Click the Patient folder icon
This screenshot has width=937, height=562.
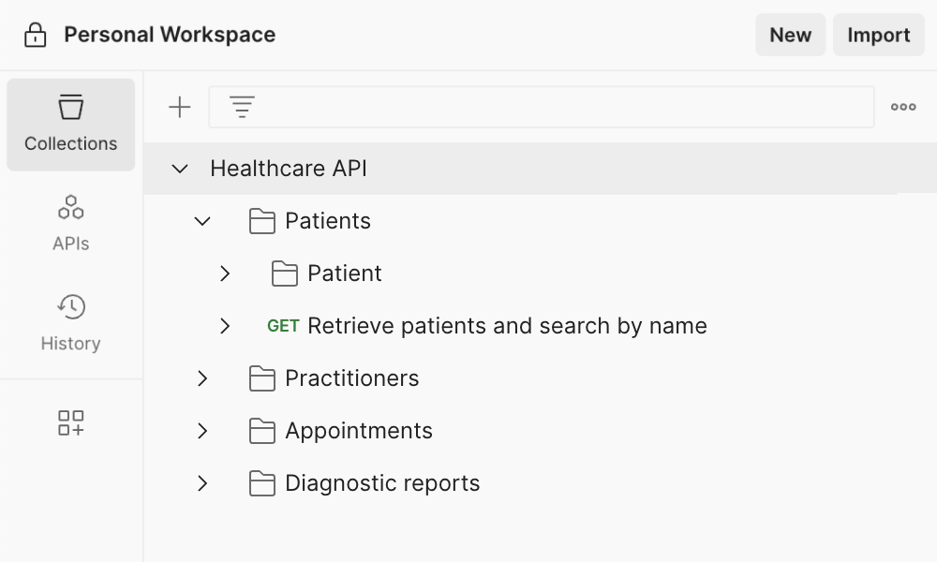pos(284,274)
